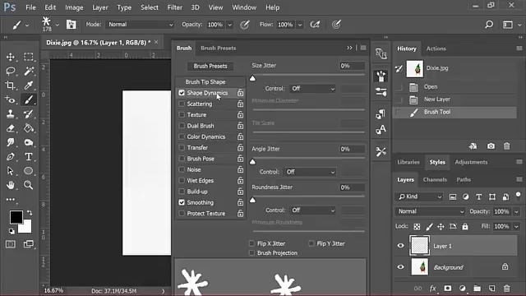Open the brush Mode dropdown

141,25
